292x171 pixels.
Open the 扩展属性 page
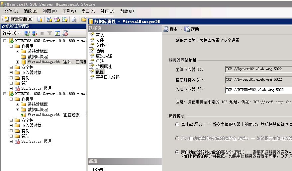[x=104, y=66]
